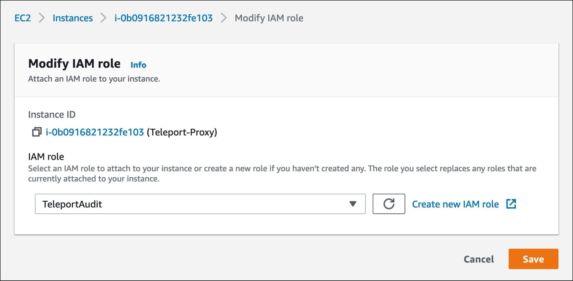573x281 pixels.
Task: Click the IAM role section label
Action: tap(46, 157)
